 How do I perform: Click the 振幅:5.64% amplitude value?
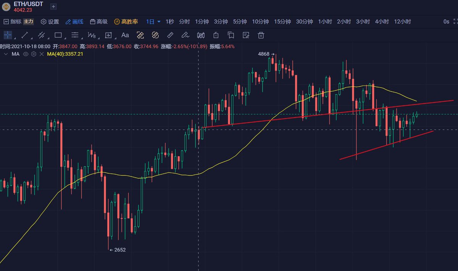pyautogui.click(x=222, y=46)
